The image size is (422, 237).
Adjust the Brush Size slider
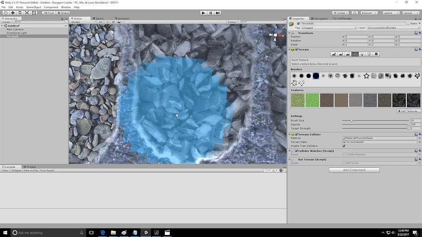click(x=352, y=121)
